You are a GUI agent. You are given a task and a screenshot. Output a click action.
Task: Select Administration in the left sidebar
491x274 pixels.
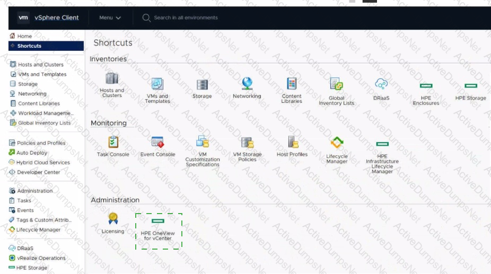click(34, 191)
